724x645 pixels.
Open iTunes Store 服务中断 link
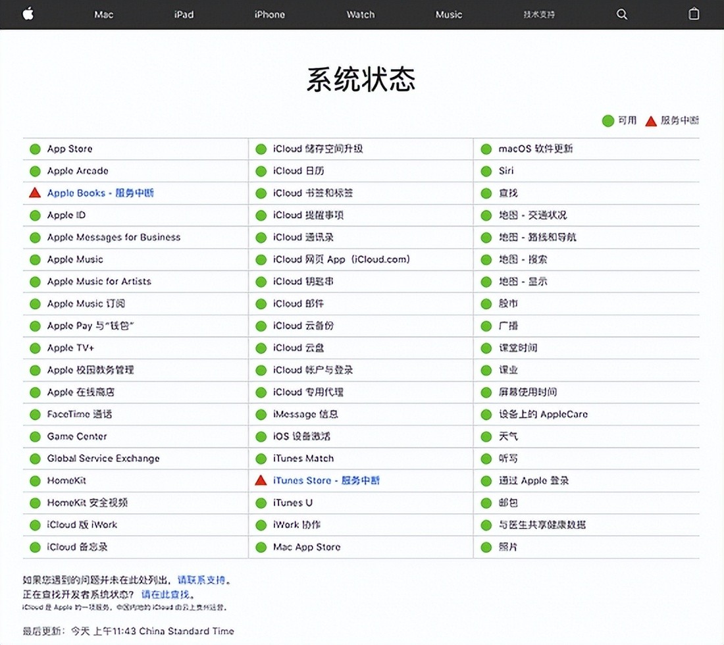tap(326, 480)
